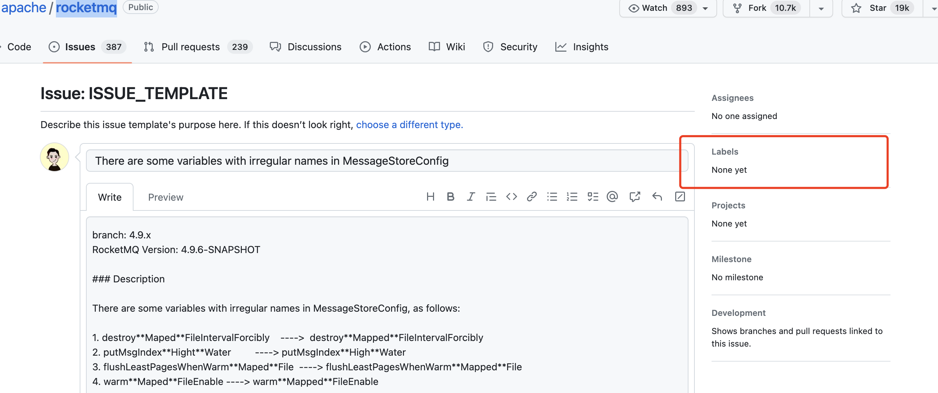Open the Projects section
Screen dimensions: 938x393
728,206
